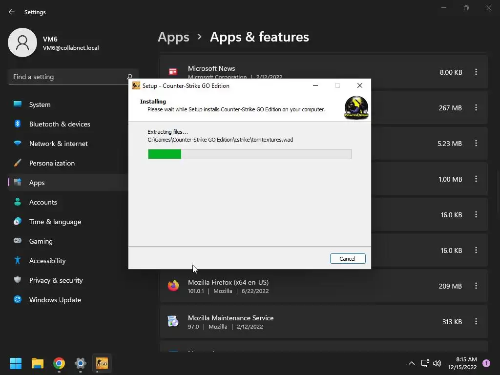Open more options for Mozilla Firefox
This screenshot has width=500, height=375.
pyautogui.click(x=476, y=286)
